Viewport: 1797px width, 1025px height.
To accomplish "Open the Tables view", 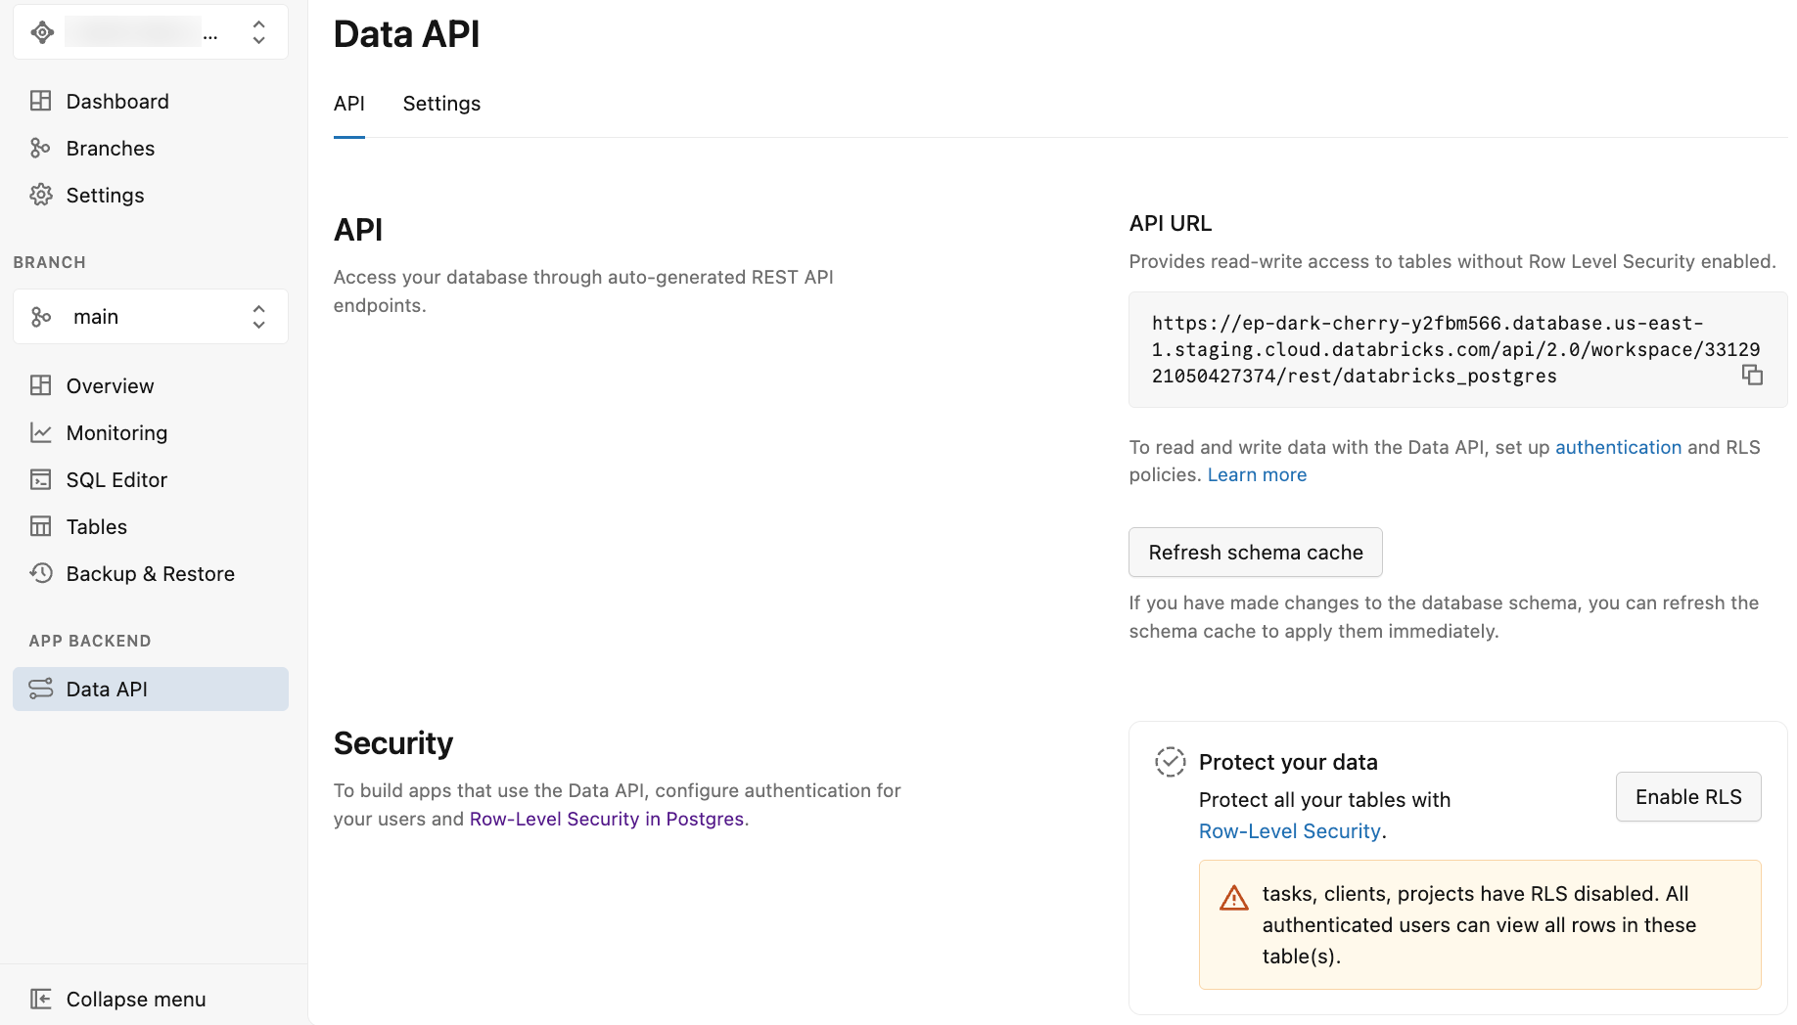I will (x=95, y=526).
